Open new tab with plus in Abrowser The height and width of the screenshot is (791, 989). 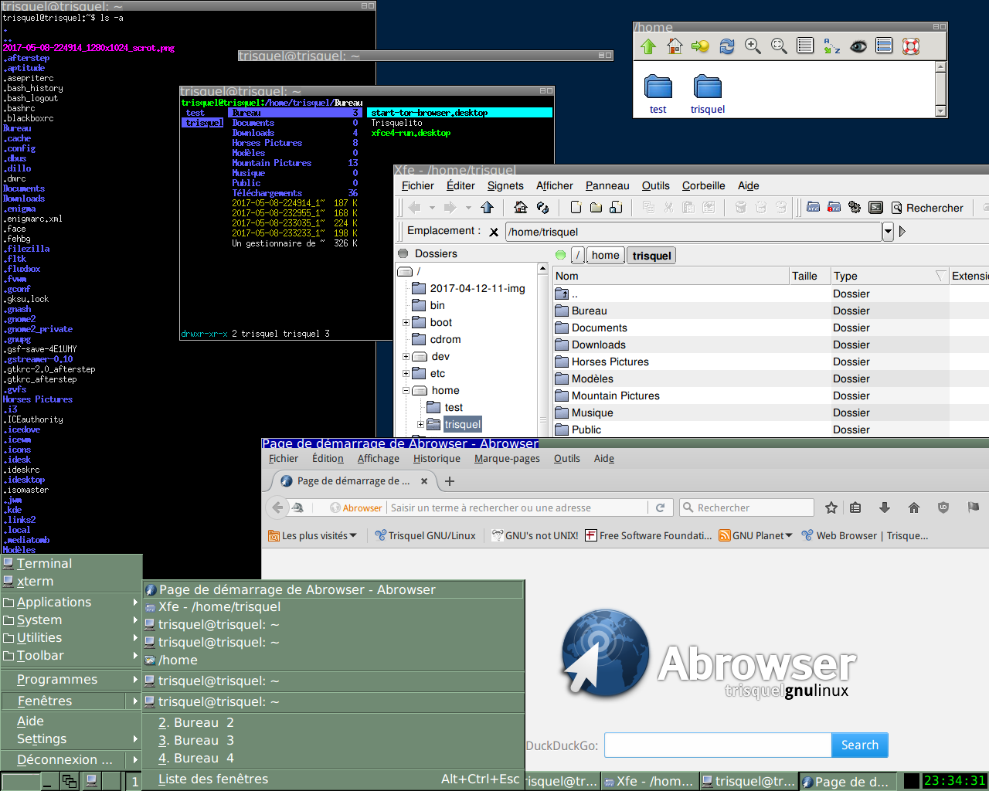[x=450, y=481]
